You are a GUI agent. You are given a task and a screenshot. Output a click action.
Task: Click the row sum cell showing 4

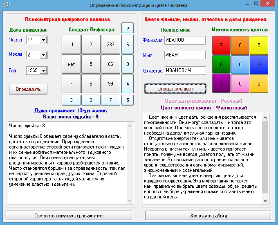coord(128,84)
